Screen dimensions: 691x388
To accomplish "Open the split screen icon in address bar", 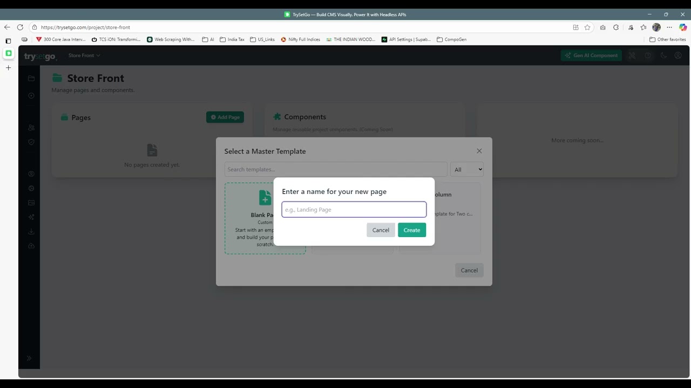I will pos(576,27).
